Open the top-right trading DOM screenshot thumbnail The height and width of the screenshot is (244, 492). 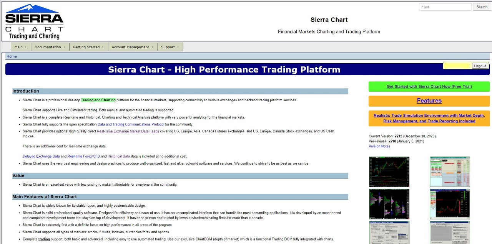450,172
